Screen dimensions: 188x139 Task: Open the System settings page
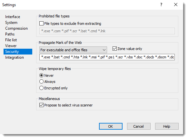click(x=11, y=23)
